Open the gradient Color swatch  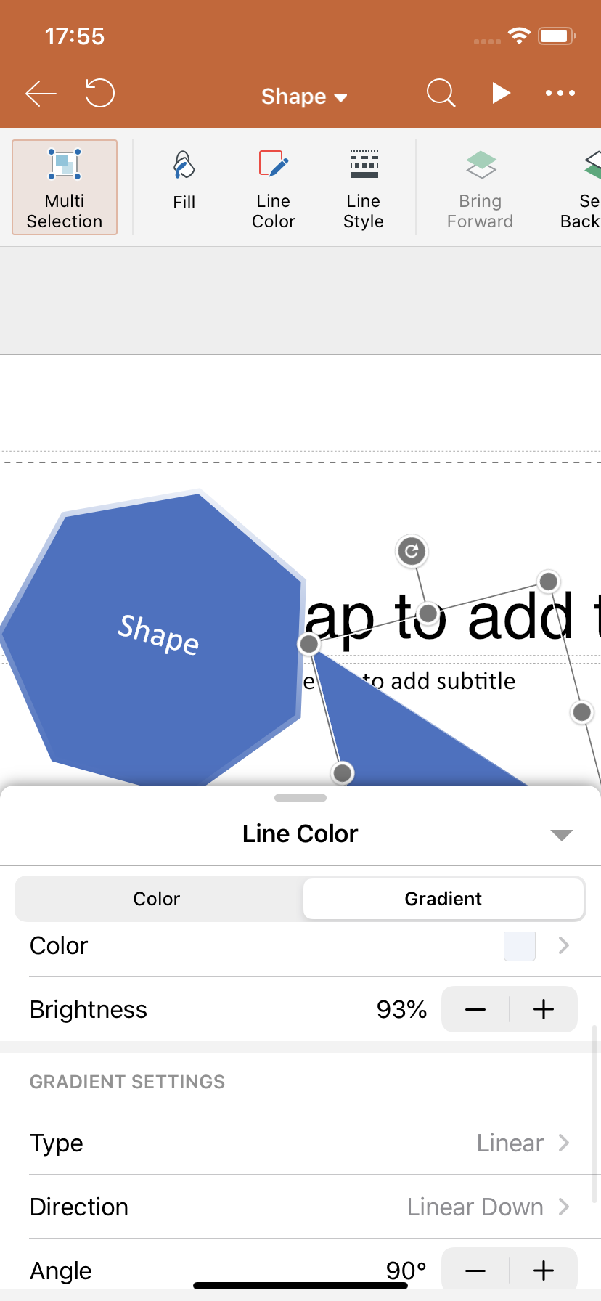click(520, 945)
